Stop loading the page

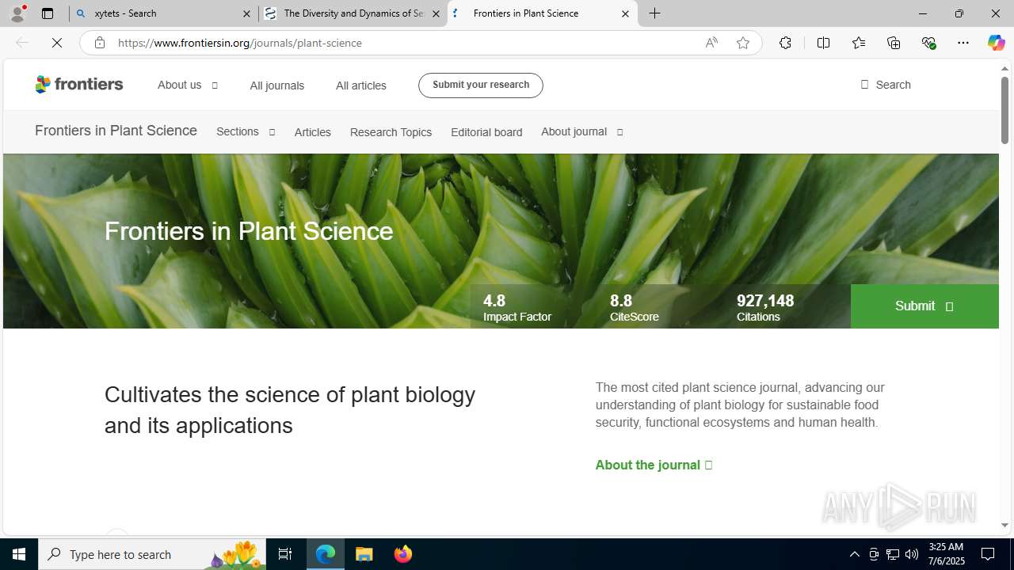tap(57, 43)
